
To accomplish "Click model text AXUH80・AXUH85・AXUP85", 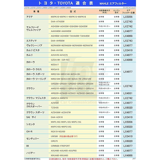I will pos(64,150).
